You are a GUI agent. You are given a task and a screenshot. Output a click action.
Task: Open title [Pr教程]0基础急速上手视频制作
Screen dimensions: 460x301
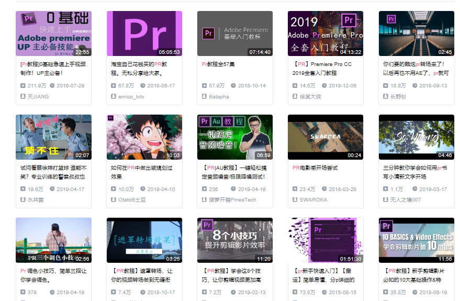click(x=53, y=69)
